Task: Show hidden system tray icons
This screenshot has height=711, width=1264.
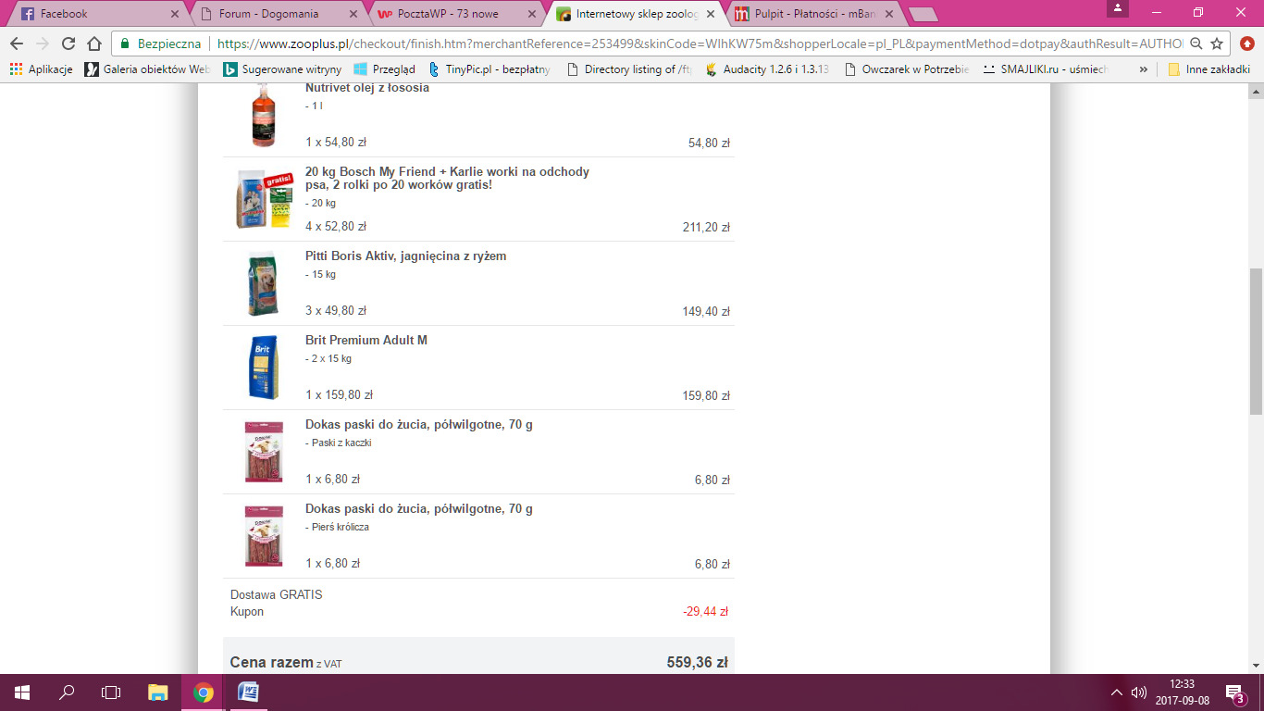Action: pos(1117,692)
